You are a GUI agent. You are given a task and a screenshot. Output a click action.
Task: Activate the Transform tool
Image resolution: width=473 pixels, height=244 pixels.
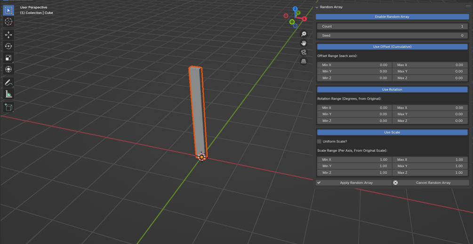coord(8,69)
